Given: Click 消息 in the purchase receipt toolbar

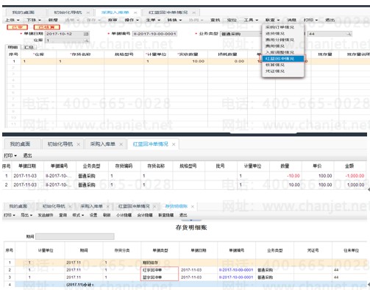Looking at the screenshot, I should [291, 20].
